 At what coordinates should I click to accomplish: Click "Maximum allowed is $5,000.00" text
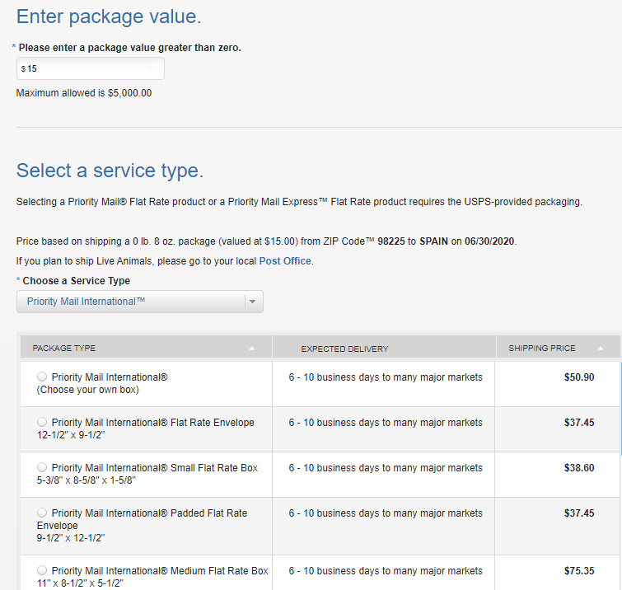click(84, 93)
